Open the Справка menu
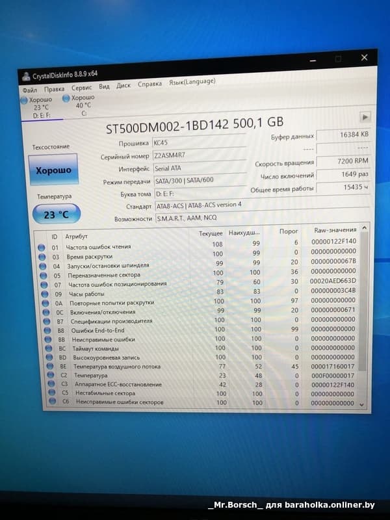Image resolution: width=390 pixels, height=520 pixels. (149, 84)
